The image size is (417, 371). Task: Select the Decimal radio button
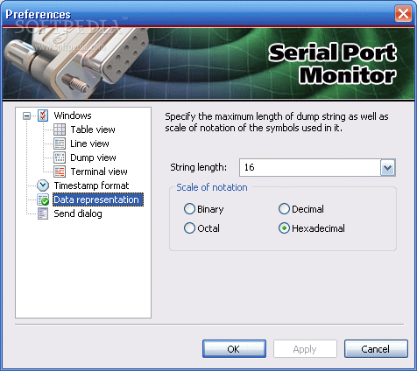click(x=284, y=209)
